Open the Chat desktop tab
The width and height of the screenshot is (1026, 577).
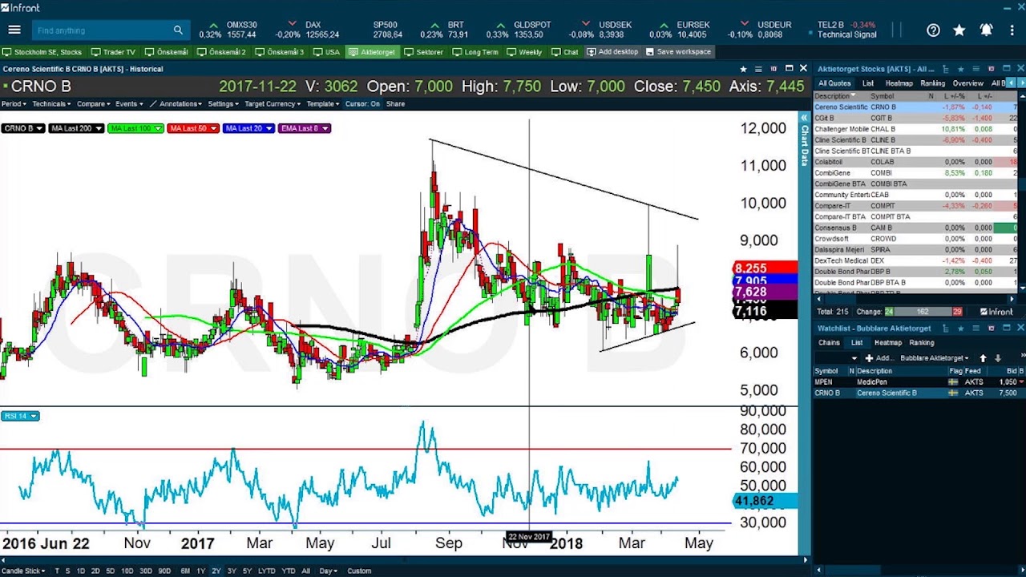tap(565, 52)
